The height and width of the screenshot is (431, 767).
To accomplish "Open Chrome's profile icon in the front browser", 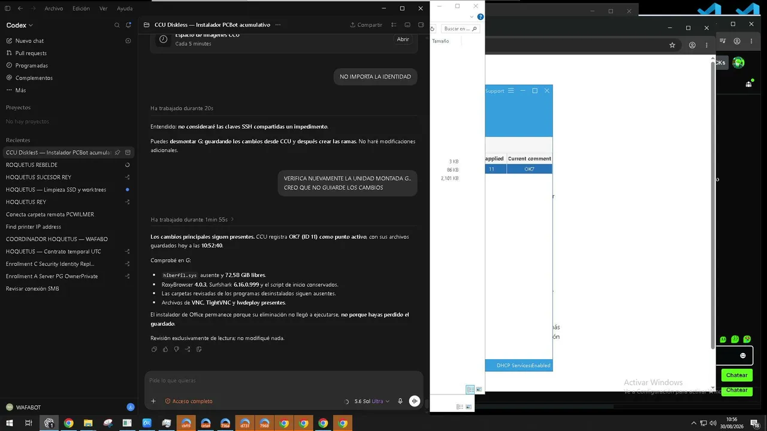I will (x=692, y=45).
